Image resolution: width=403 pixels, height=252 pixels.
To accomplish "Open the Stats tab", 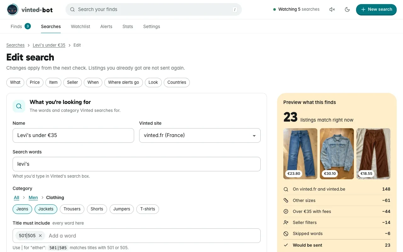I will click(128, 26).
